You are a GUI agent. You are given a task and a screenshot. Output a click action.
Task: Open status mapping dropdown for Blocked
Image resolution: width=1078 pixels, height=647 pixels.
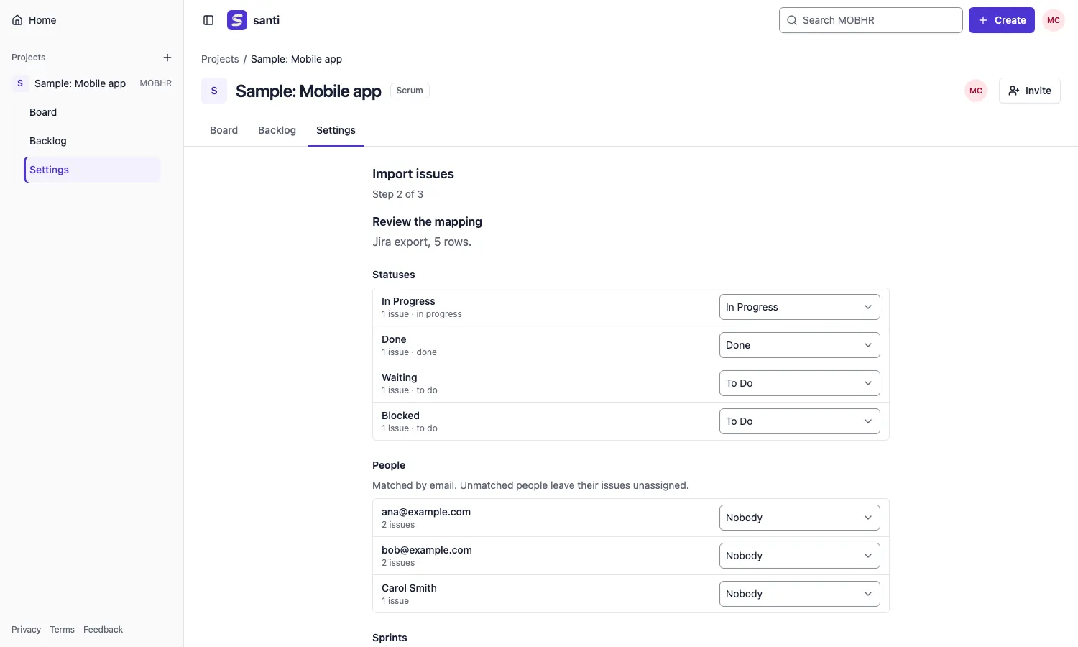800,421
